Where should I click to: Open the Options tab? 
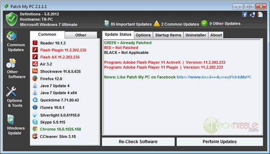click(x=143, y=35)
